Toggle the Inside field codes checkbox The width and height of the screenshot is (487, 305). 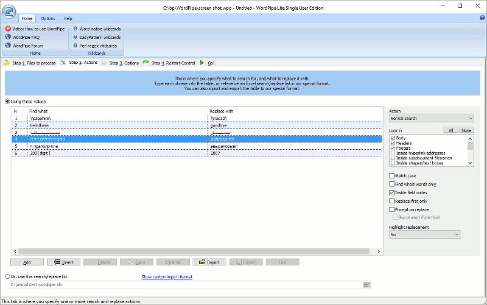391,192
